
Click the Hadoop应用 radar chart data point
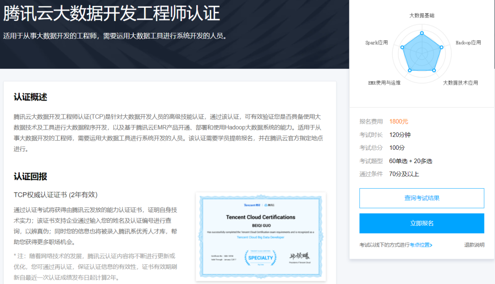[441, 47]
